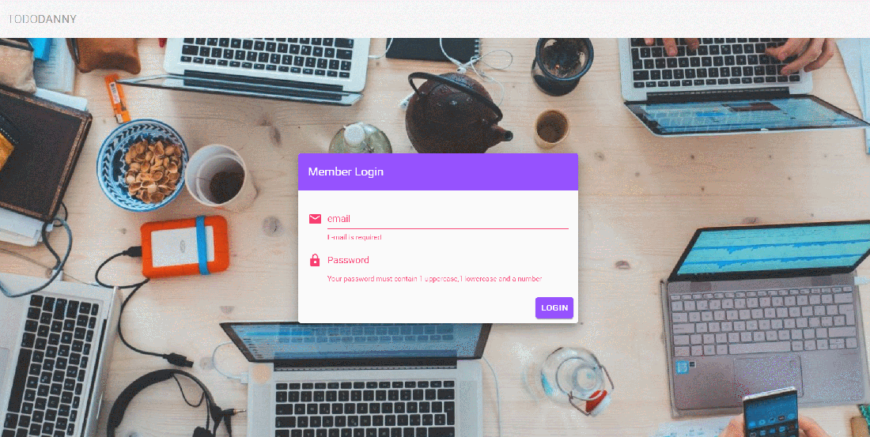Click the envelope icon beside the email field
This screenshot has width=870, height=437.
[x=315, y=219]
